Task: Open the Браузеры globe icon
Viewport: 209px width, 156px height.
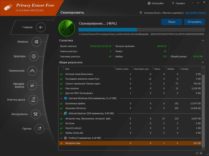Action: 34,56
